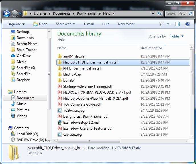The image size is (196, 164).
Task: Select Desktop in the navigation pane
Action: tap(20, 32)
